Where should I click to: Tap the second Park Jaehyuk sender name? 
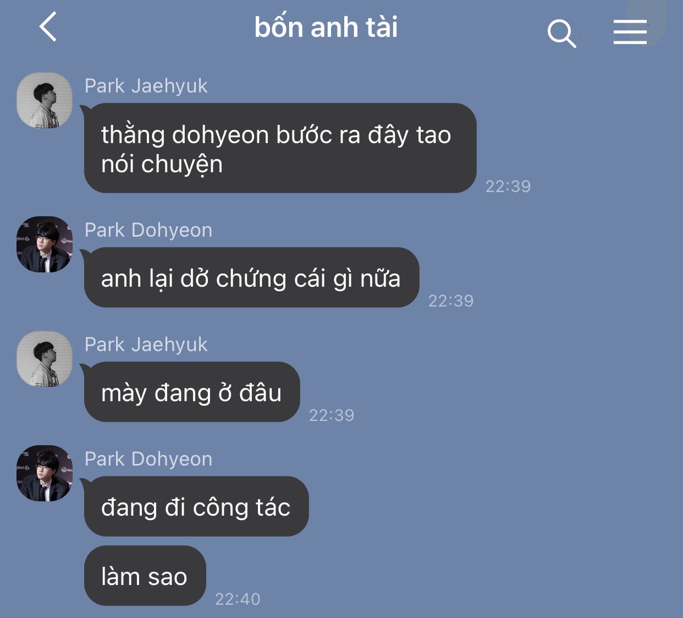pos(146,344)
